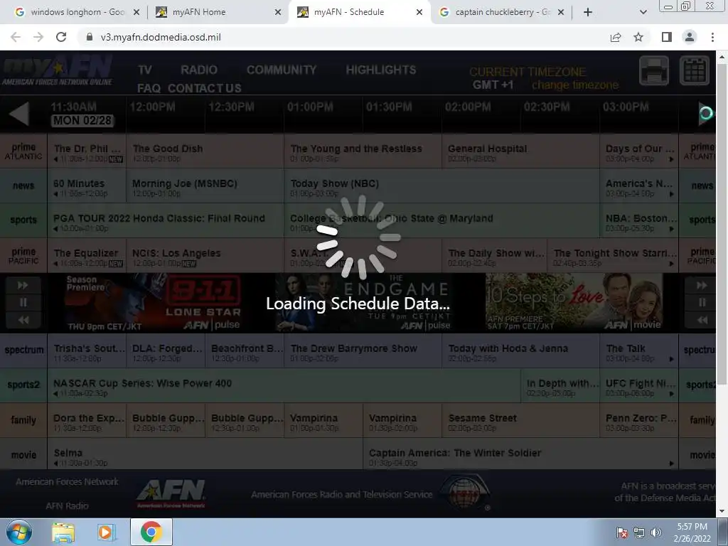Open TV menu

145,70
